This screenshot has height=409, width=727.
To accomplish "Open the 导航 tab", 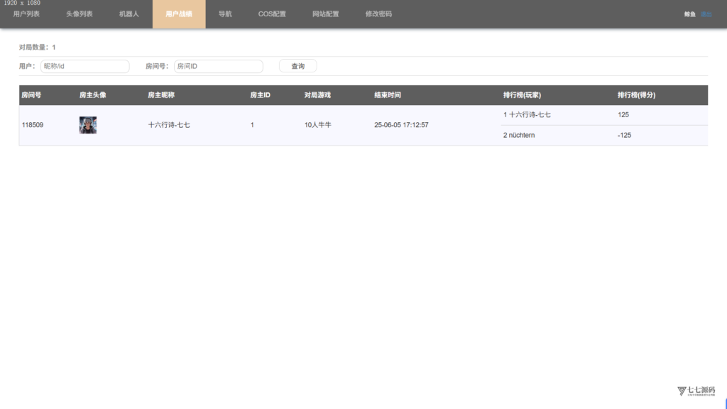I will (x=225, y=14).
